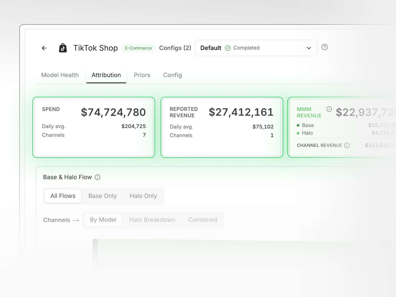Open the Priors tab

pyautogui.click(x=142, y=75)
